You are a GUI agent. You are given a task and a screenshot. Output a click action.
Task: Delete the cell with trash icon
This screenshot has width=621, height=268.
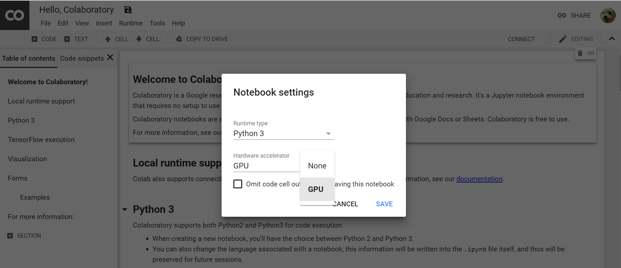[x=580, y=53]
